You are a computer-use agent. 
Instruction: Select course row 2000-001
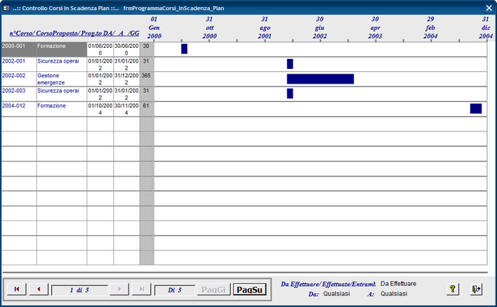click(x=19, y=49)
